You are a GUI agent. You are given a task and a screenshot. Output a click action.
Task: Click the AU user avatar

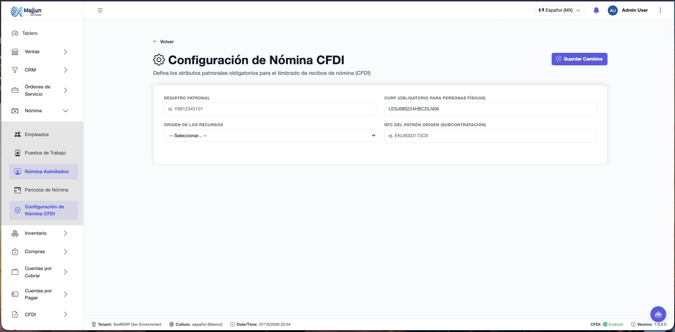613,10
